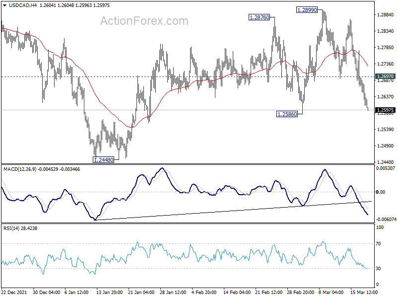Viewport: 397px width, 298px height.
Task: Select the 28 Jan 12:00 time label
Action: 173,293
